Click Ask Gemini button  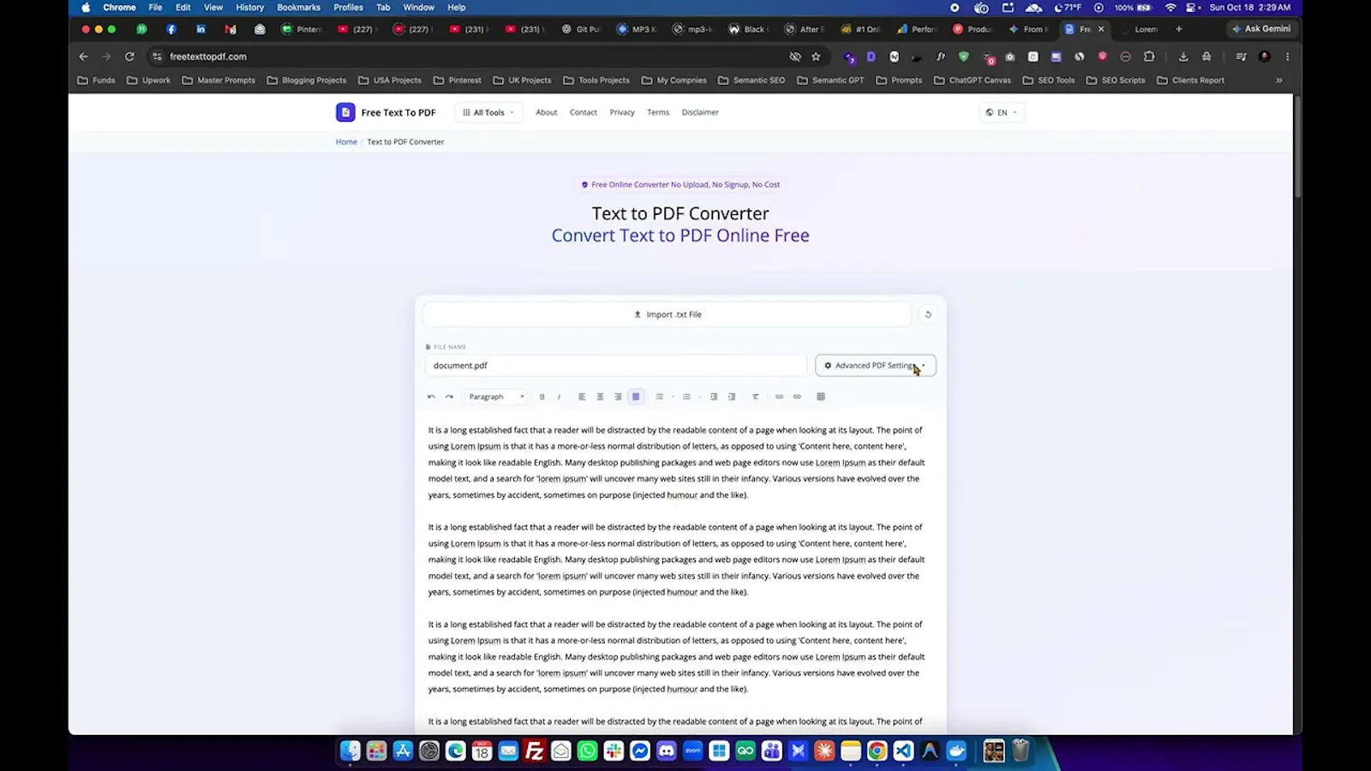1261,29
